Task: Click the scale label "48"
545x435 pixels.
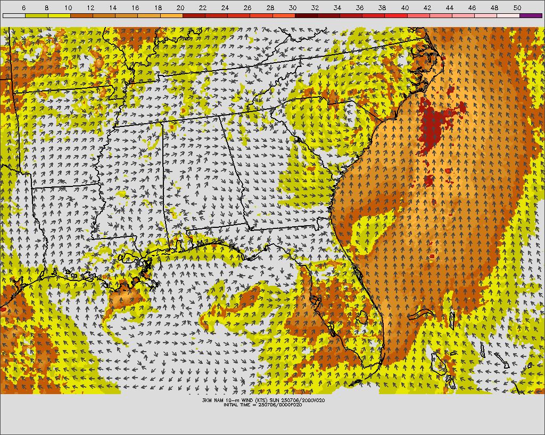Action: point(494,7)
